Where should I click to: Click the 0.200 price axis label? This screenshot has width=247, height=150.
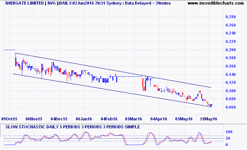pyautogui.click(x=231, y=50)
